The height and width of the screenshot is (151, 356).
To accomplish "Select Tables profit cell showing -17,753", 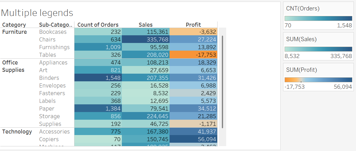I will coord(193,55).
